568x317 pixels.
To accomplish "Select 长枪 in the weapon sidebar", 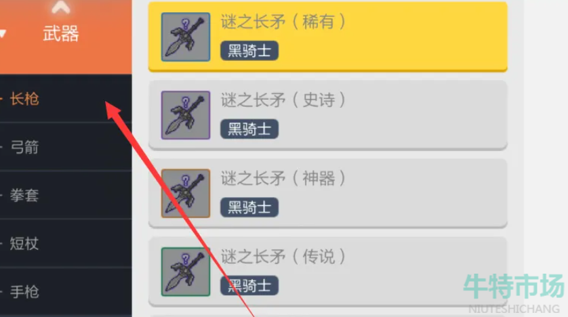I will click(66, 98).
